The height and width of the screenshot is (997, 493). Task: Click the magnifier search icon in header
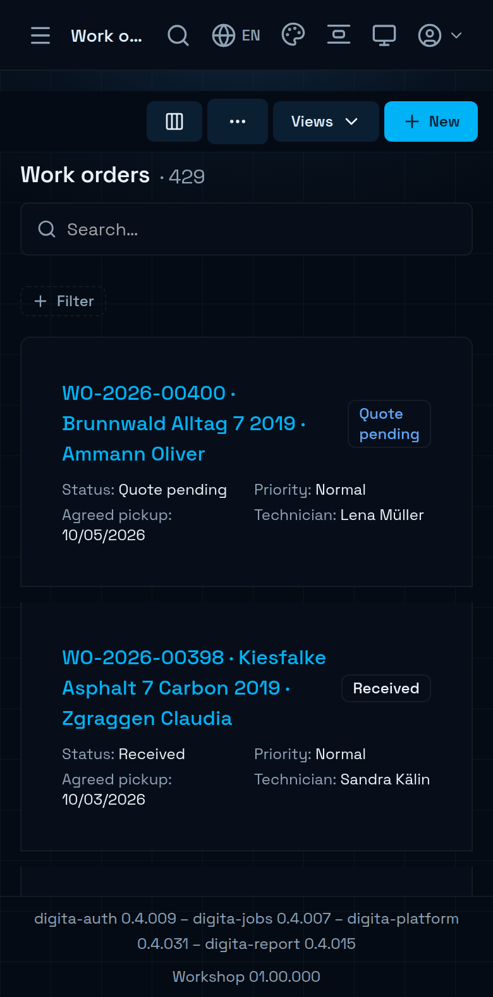(178, 35)
